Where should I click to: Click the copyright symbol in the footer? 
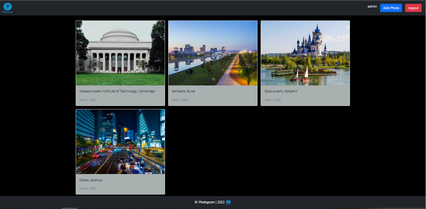click(195, 202)
